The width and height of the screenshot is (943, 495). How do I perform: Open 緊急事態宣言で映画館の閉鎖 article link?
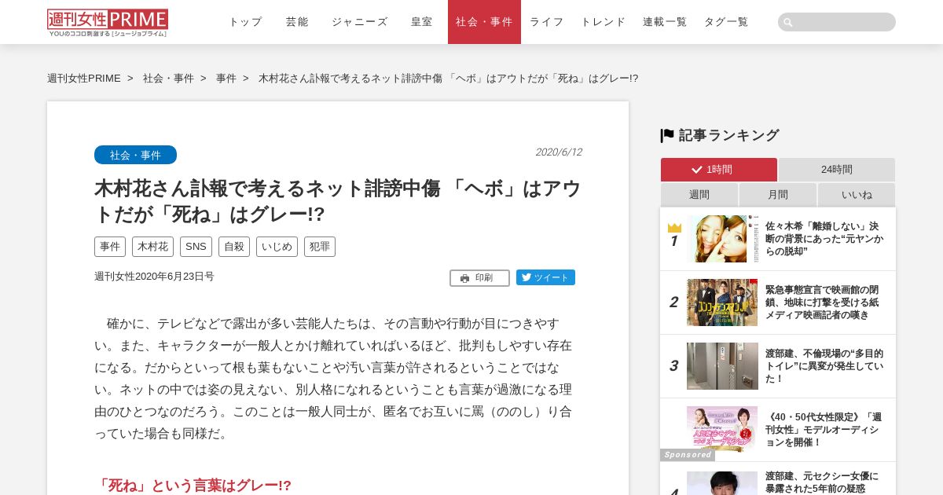pos(823,302)
